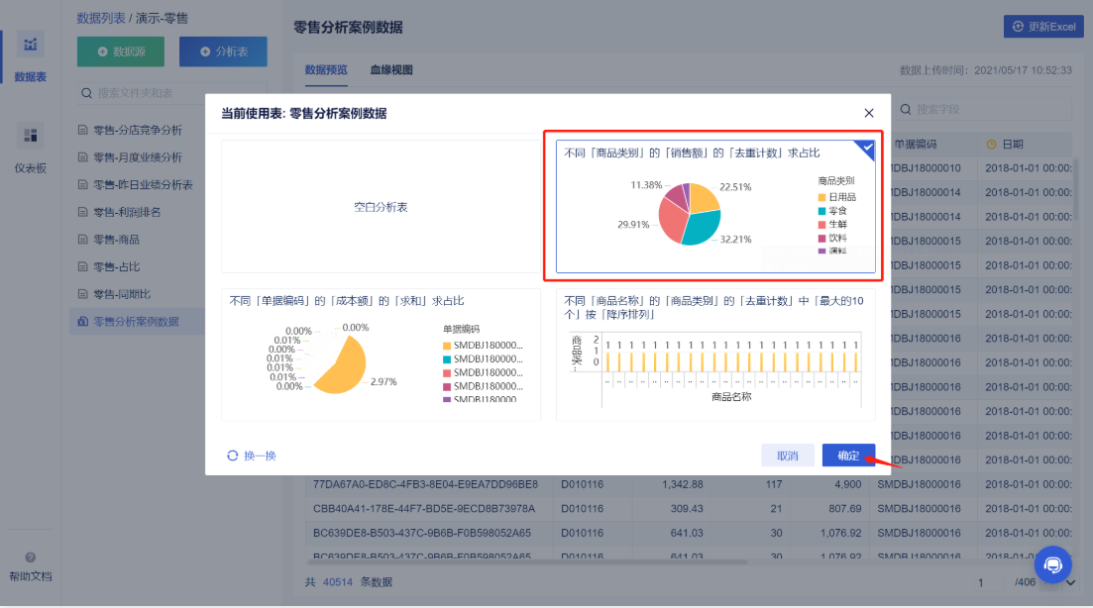Screen dimensions: 1093x608
Task: Click the 搜索字段 search field
Action: pos(983,109)
